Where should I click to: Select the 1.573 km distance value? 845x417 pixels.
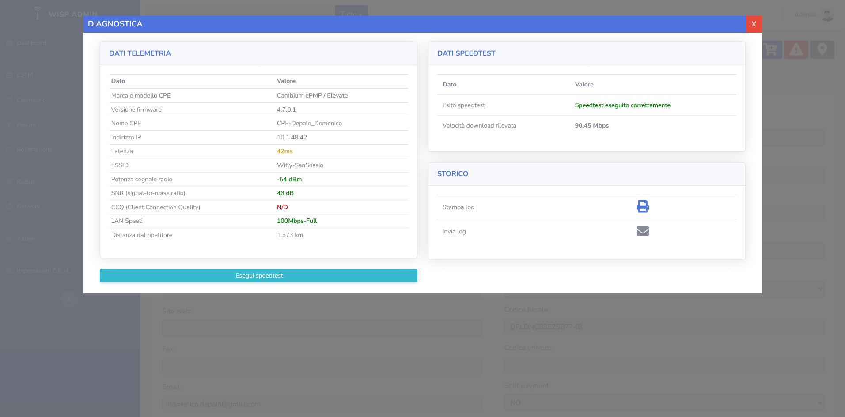tap(290, 235)
